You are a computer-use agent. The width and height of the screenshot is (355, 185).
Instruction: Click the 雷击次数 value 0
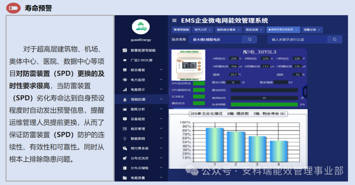pos(233,82)
